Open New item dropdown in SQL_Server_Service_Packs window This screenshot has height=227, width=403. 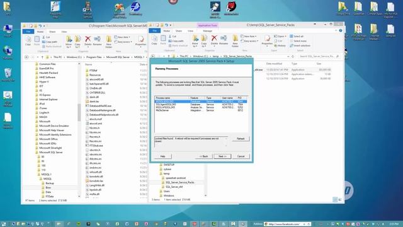249,37
